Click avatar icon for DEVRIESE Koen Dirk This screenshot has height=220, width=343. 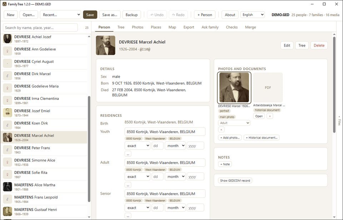8,125
